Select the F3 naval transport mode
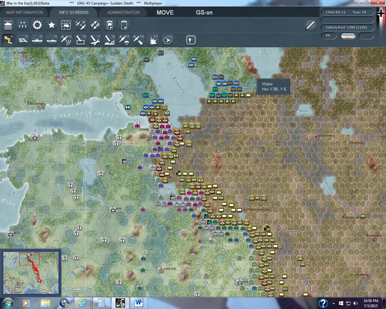Viewport: 386px width, 309px height. tap(37, 40)
